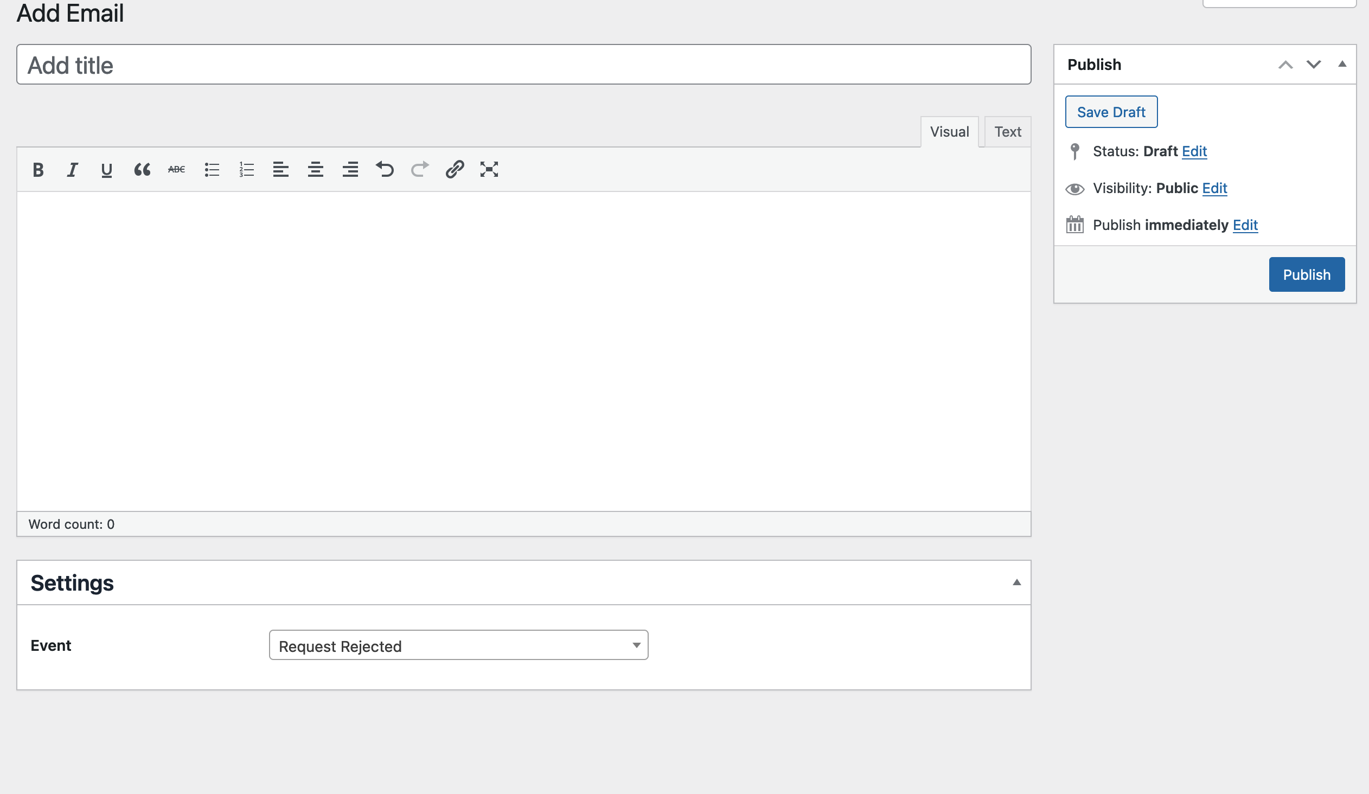The image size is (1369, 794).
Task: Click the Settings panel heading
Action: click(x=72, y=583)
